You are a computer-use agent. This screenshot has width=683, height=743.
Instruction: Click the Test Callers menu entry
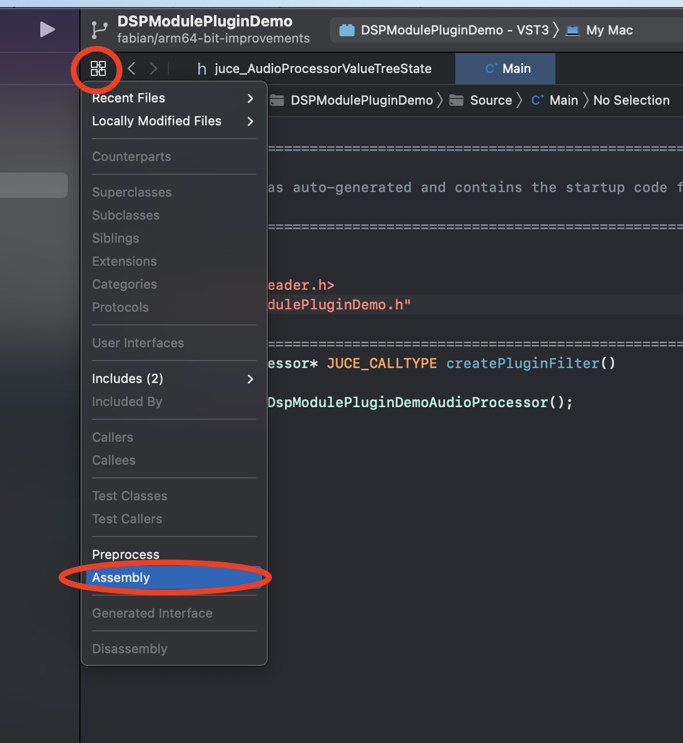pos(174,519)
